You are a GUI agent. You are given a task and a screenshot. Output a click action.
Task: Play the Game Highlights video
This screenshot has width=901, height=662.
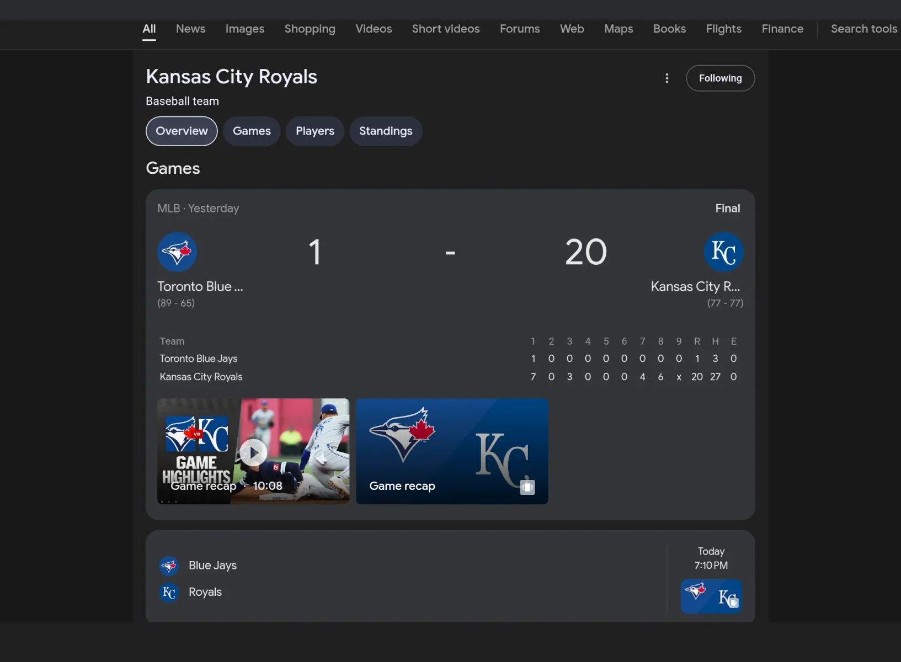[x=253, y=451]
